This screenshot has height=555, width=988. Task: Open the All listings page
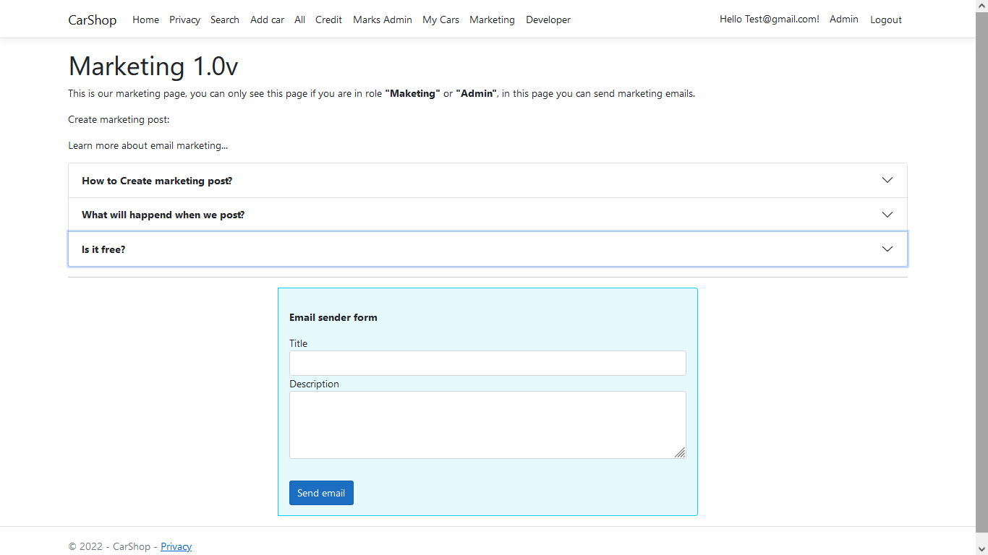tap(299, 20)
